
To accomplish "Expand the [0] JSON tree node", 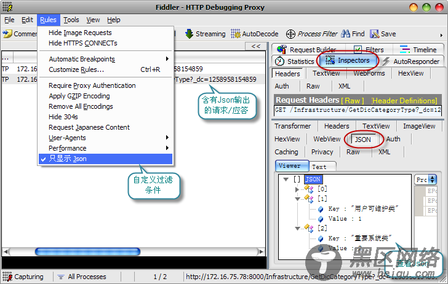I will point(297,189).
